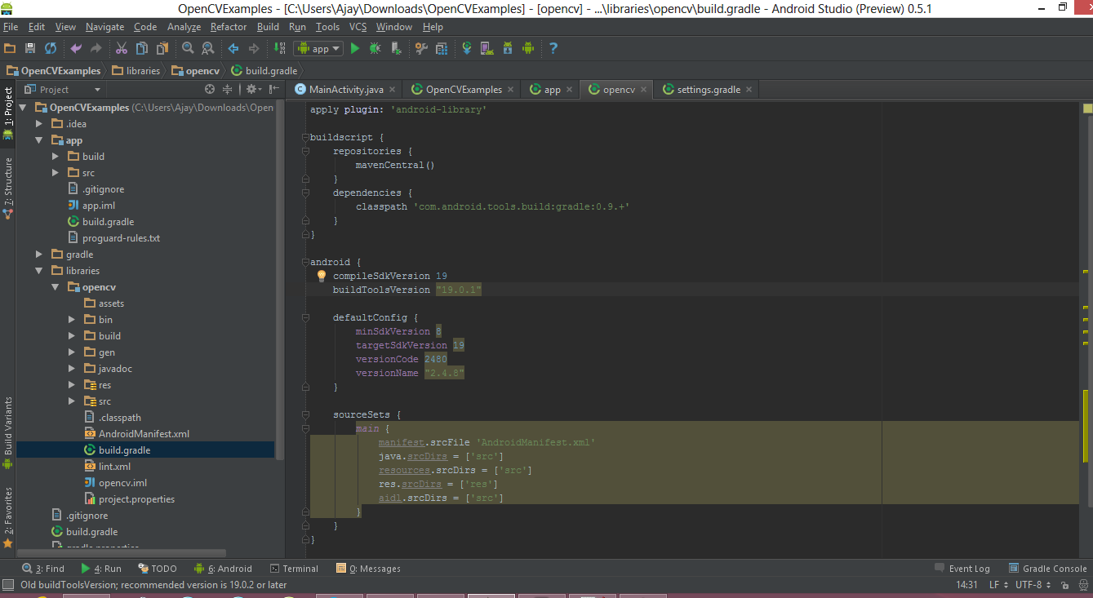The width and height of the screenshot is (1093, 598).
Task: Close the OpenCVExamples editor tab
Action: pyautogui.click(x=510, y=90)
